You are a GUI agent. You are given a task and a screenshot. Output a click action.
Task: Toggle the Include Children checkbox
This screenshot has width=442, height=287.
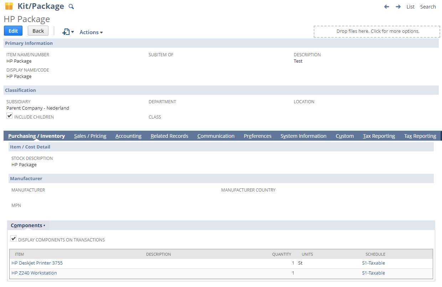click(x=9, y=116)
